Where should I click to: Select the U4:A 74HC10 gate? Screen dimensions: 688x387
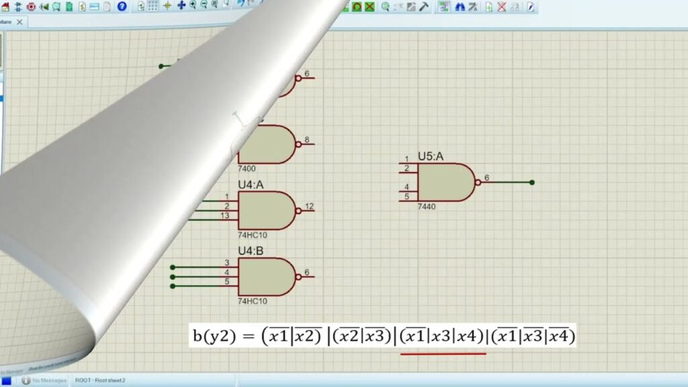pyautogui.click(x=267, y=210)
